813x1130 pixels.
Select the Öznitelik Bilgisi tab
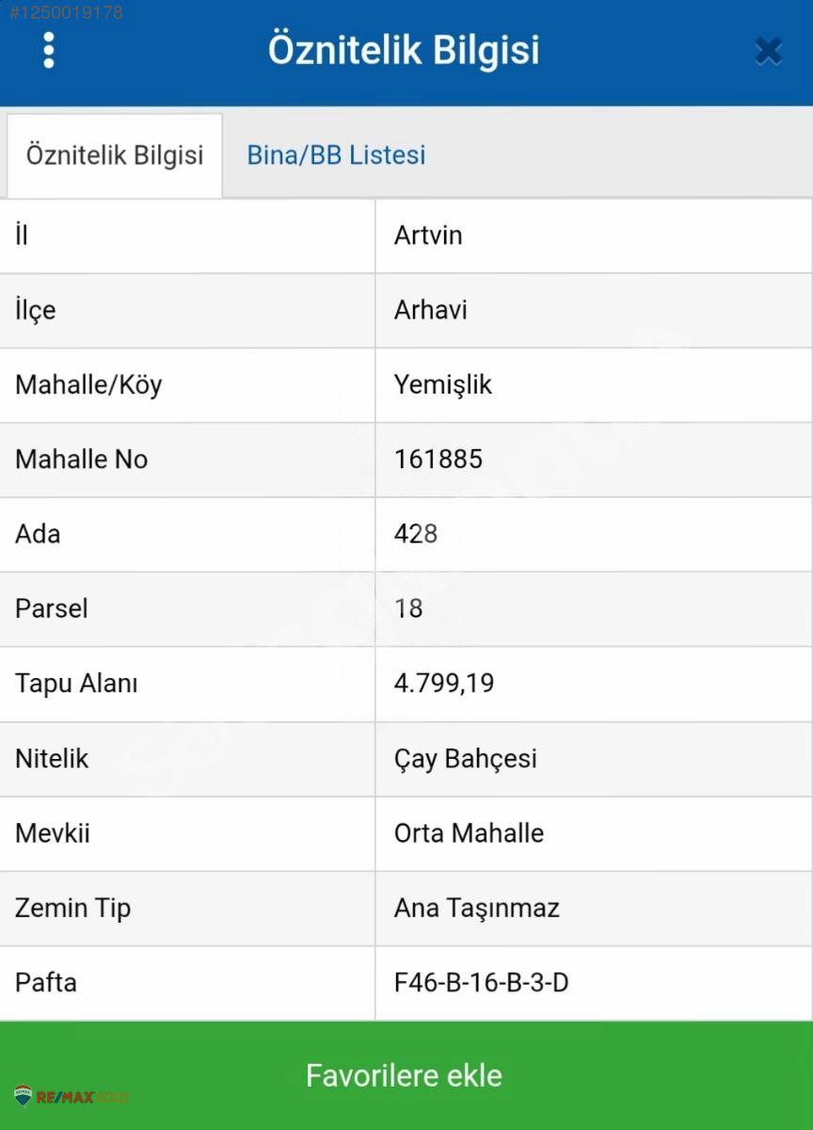[x=115, y=155]
